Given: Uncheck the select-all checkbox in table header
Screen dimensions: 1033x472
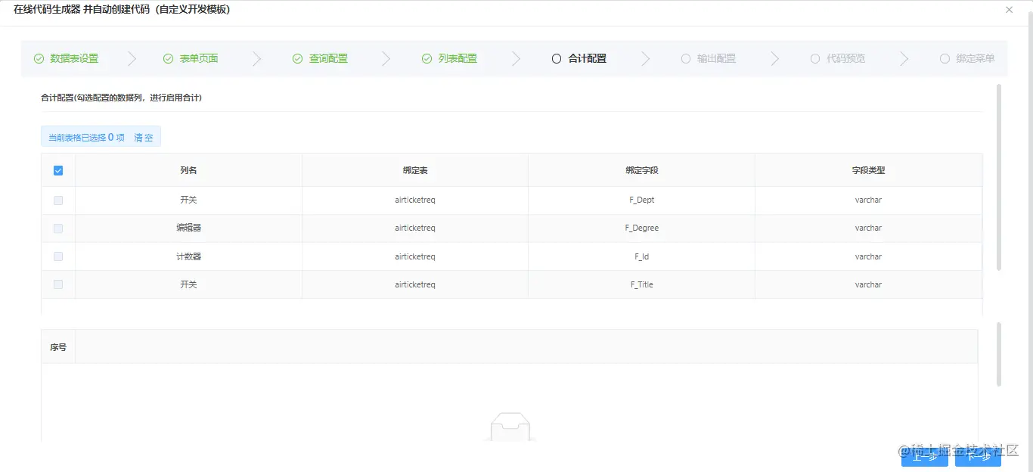Looking at the screenshot, I should (58, 170).
